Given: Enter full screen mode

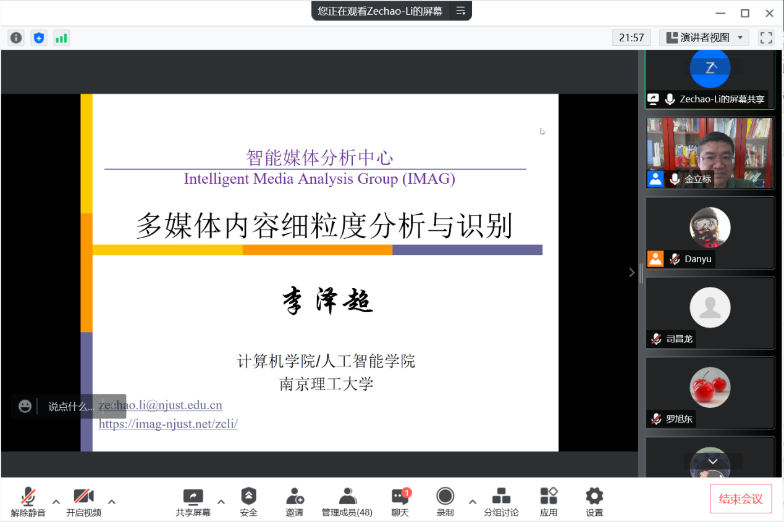Looking at the screenshot, I should click(766, 38).
